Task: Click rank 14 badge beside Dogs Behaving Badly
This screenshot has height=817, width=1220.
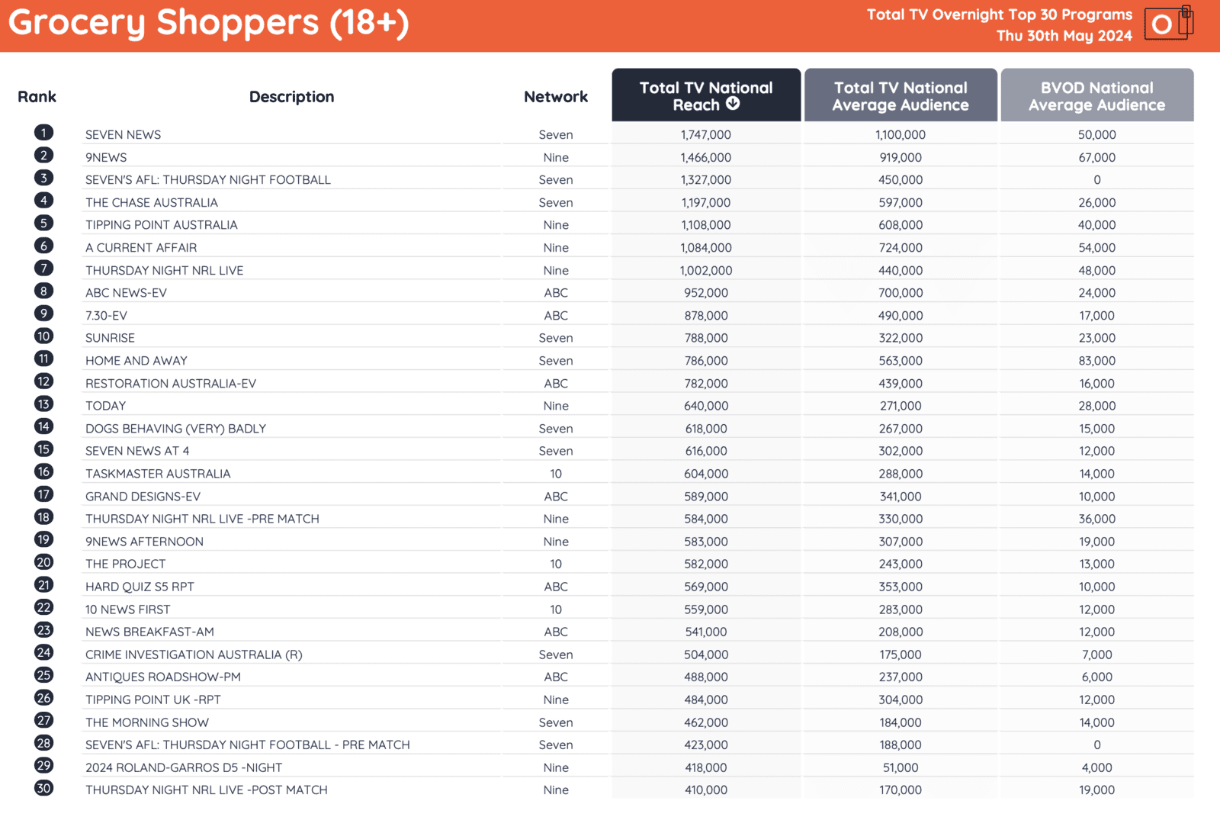Action: (x=44, y=426)
